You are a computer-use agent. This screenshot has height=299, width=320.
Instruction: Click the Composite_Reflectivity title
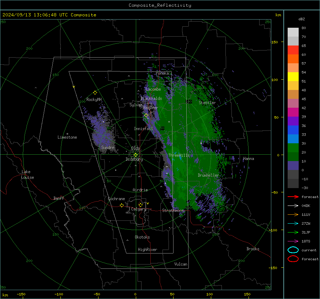[160, 5]
